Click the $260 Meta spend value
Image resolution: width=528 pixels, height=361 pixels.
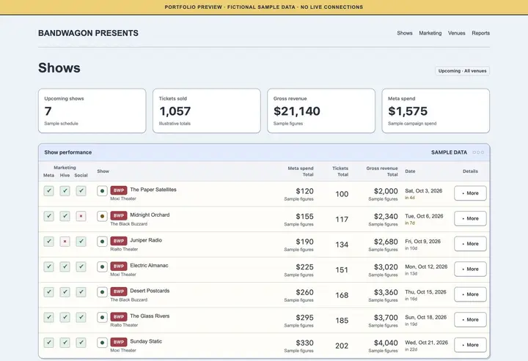click(x=304, y=292)
